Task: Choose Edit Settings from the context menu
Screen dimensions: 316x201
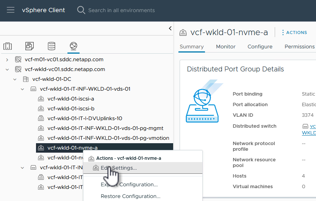Action: 119,168
